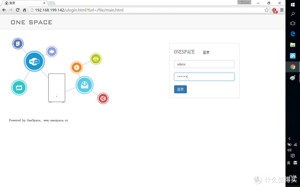
Task: Toggle the 英 input language indicator
Action: click(289, 163)
